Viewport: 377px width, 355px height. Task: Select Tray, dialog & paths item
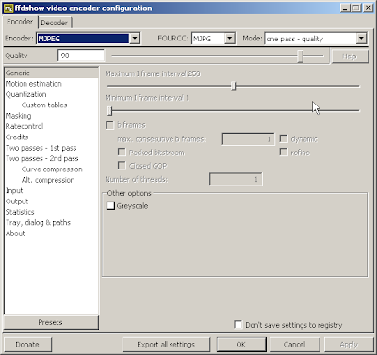(x=51, y=222)
